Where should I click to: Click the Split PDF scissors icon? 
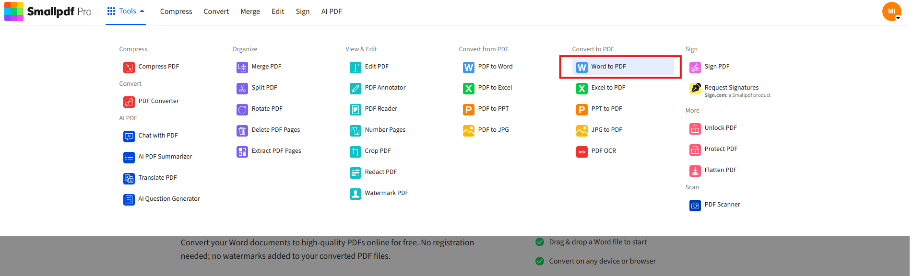click(x=242, y=88)
